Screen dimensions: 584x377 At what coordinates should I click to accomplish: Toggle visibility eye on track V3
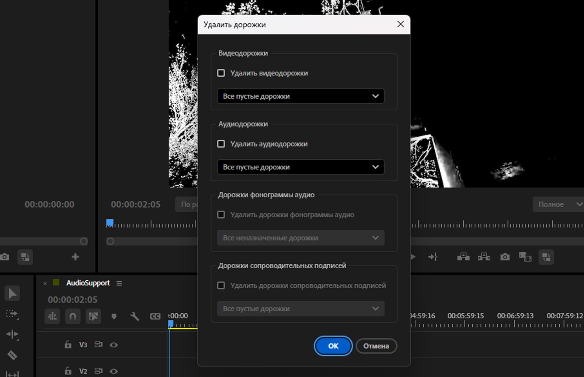pos(114,345)
